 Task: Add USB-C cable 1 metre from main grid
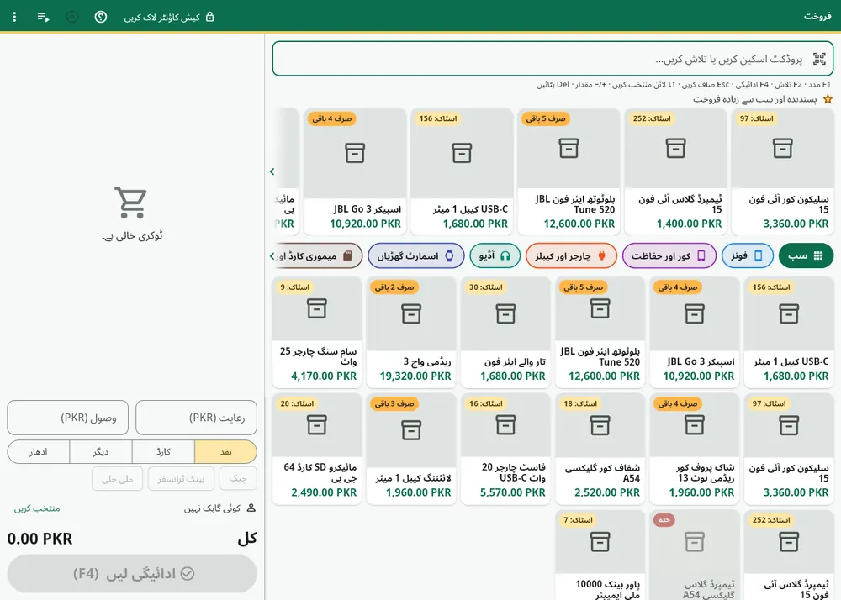tap(789, 332)
